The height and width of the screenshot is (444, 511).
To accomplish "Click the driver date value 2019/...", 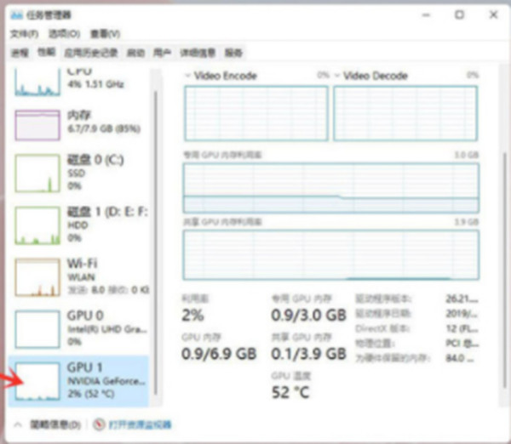I will (x=462, y=314).
